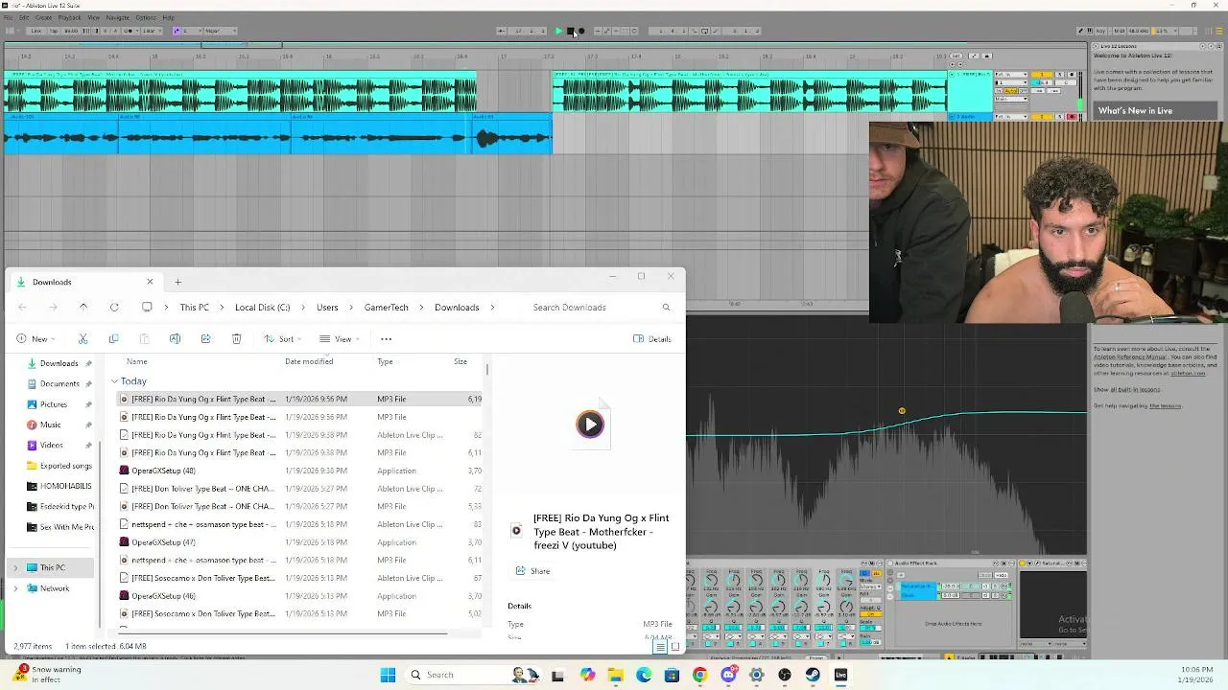
Task: Start playback in Ableton transport
Action: pyautogui.click(x=559, y=31)
